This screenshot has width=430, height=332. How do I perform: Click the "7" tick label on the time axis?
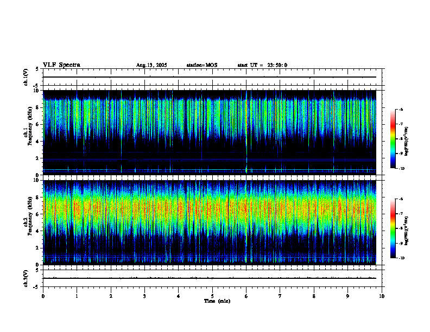280,296
